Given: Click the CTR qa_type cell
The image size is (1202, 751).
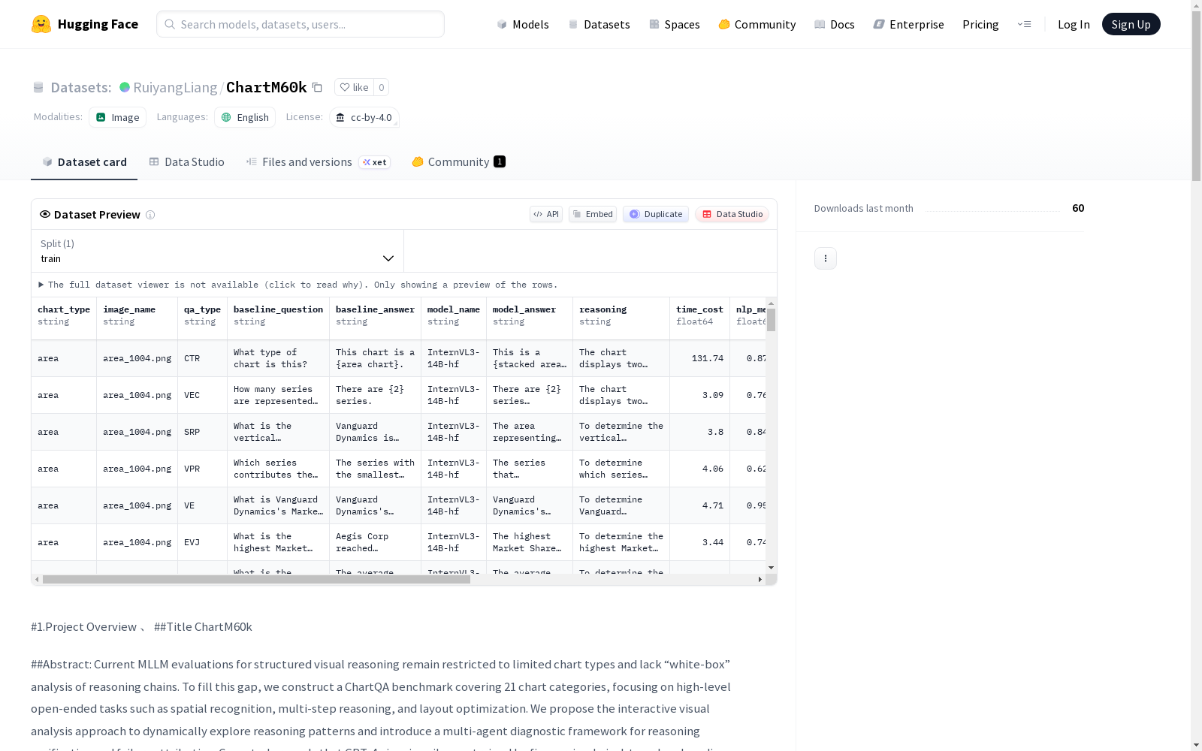Looking at the screenshot, I should point(203,358).
